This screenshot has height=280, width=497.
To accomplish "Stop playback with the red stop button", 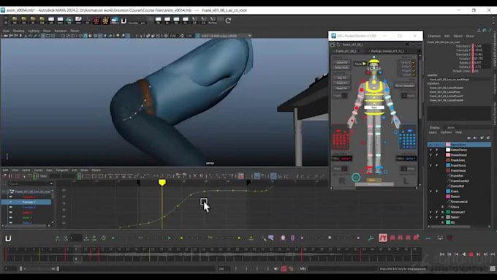I will 471,254.
